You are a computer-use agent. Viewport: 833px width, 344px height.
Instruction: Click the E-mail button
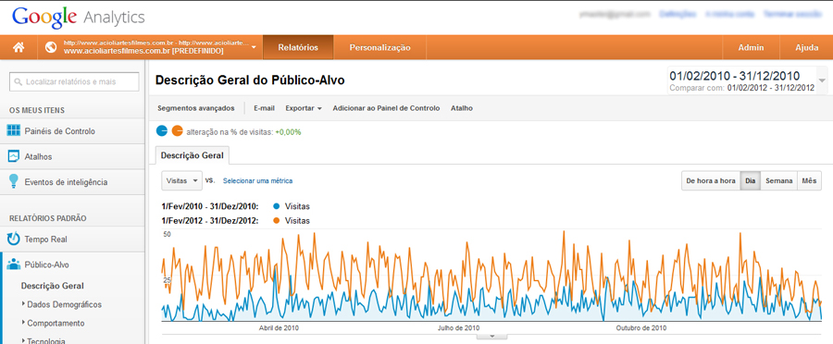coord(264,108)
